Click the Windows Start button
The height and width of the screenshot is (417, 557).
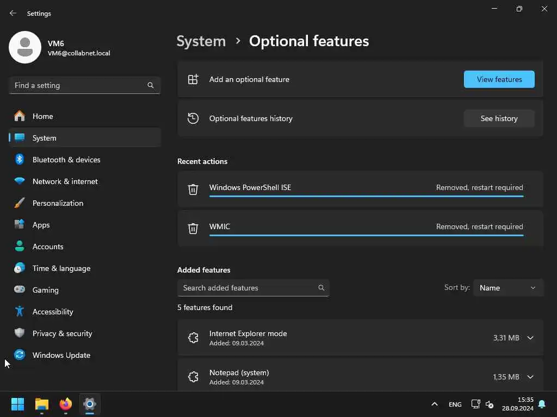18,404
